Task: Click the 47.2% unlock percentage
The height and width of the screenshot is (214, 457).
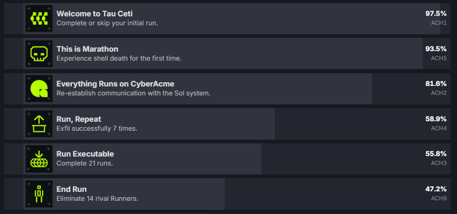Action: click(x=436, y=189)
